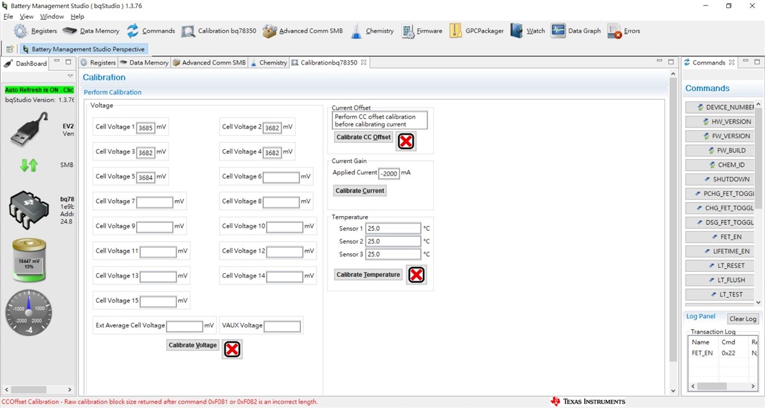Switch to the Registers tab
The image size is (765, 408).
[x=98, y=63]
